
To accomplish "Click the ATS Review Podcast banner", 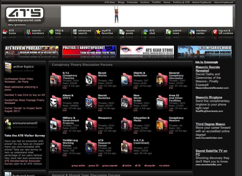I will click(32, 50).
